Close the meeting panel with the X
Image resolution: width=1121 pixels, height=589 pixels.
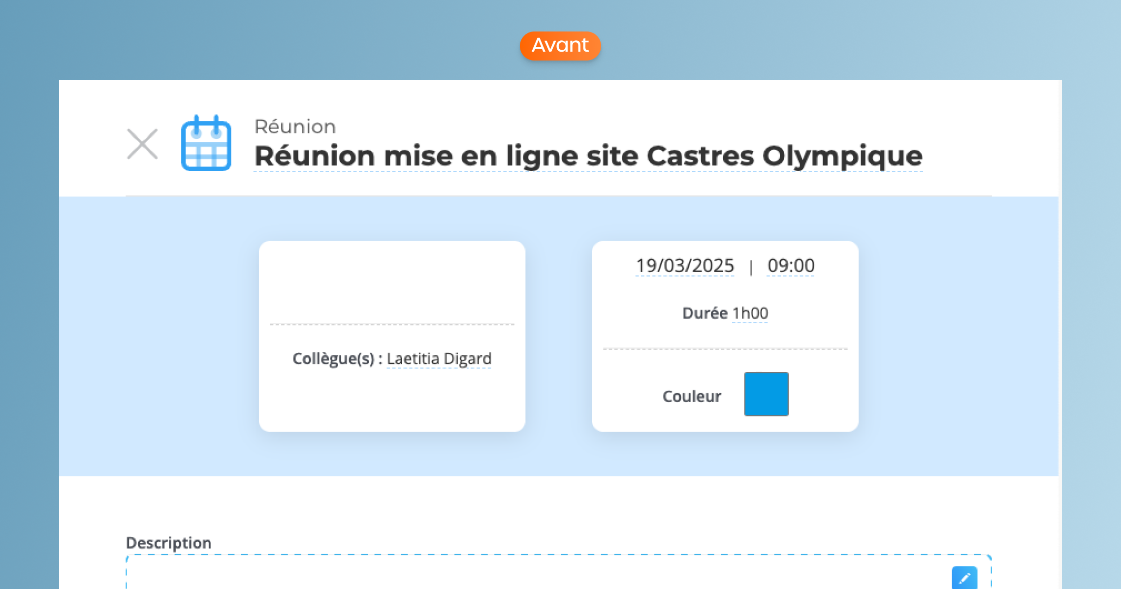(x=142, y=144)
